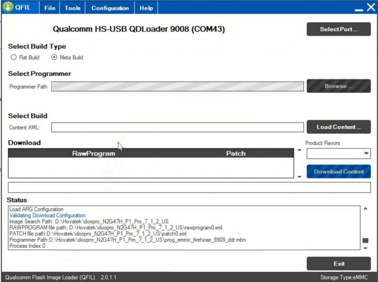Click the Browse button for programmer path
The height and width of the screenshot is (282, 378).
339,86
